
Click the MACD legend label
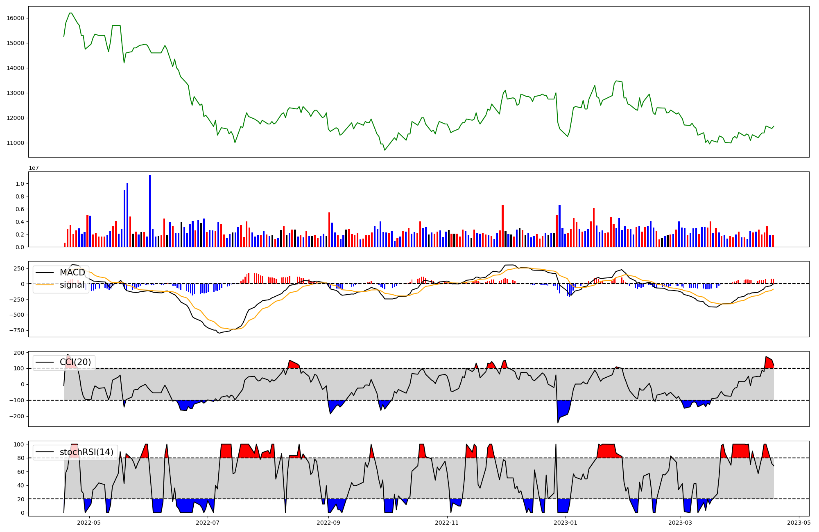[72, 273]
